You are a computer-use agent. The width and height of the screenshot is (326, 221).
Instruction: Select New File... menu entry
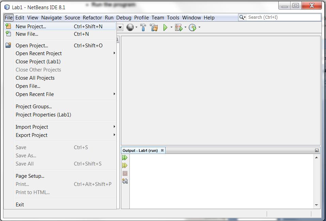click(60, 34)
